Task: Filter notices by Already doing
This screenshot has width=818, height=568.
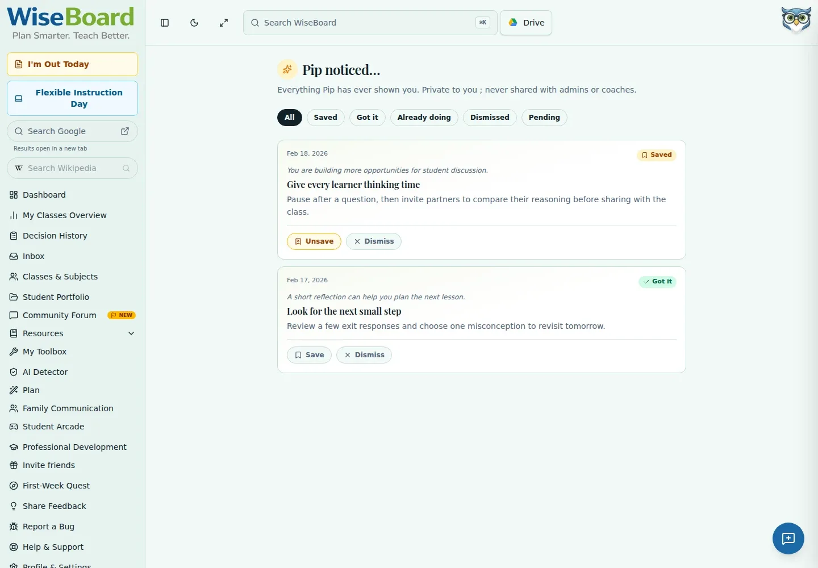Action: click(x=424, y=118)
